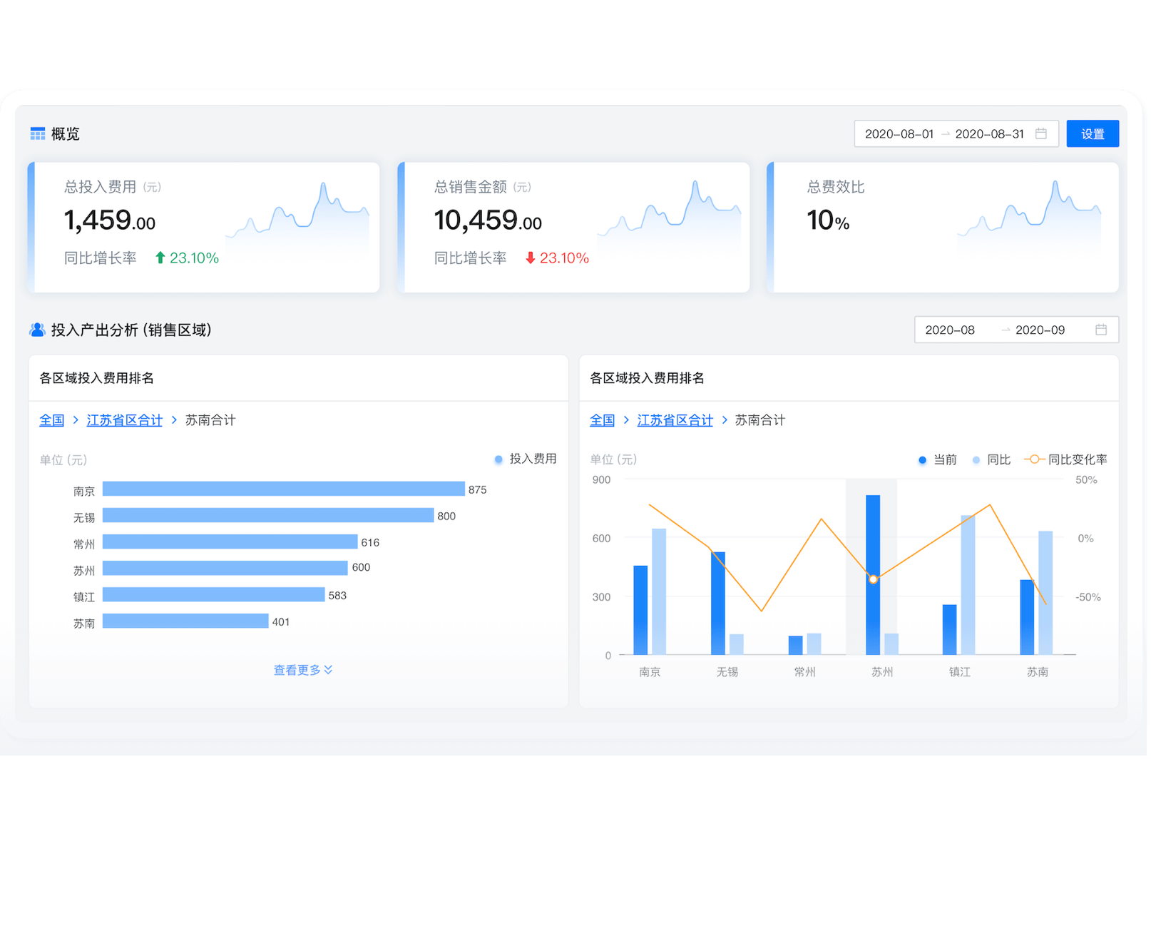Click the orange line marker on 苏州
Screen dimensions: 1151x946
(873, 579)
